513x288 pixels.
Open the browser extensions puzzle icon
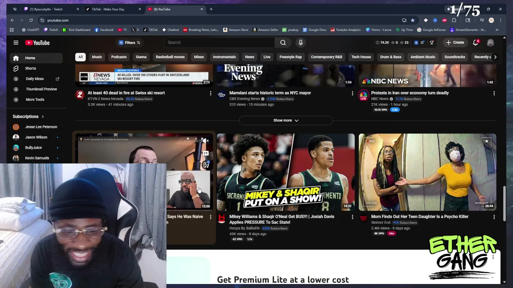pyautogui.click(x=454, y=20)
